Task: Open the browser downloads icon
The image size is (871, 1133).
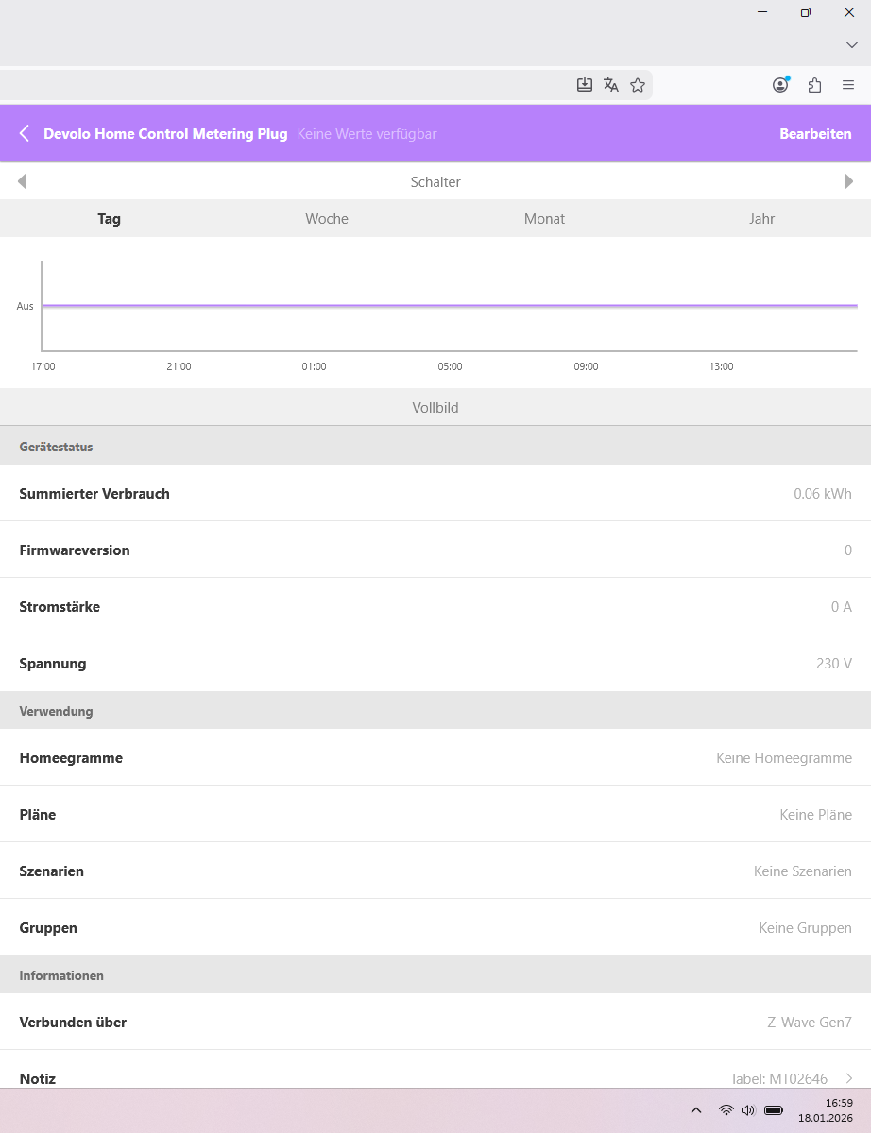Action: [x=585, y=85]
